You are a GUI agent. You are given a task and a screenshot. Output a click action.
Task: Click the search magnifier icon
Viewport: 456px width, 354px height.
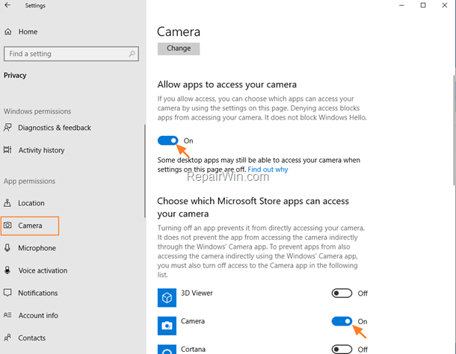(x=132, y=54)
